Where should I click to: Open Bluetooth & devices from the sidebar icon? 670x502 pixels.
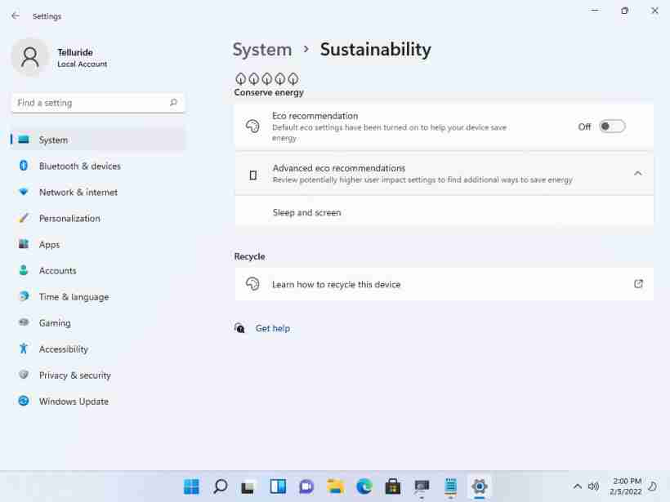24,166
